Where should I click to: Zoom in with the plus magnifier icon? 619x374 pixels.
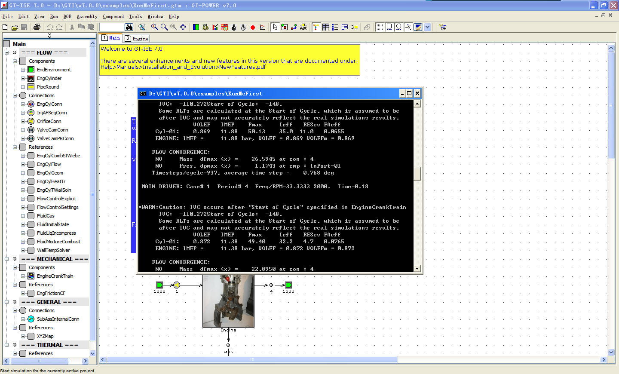click(x=155, y=27)
